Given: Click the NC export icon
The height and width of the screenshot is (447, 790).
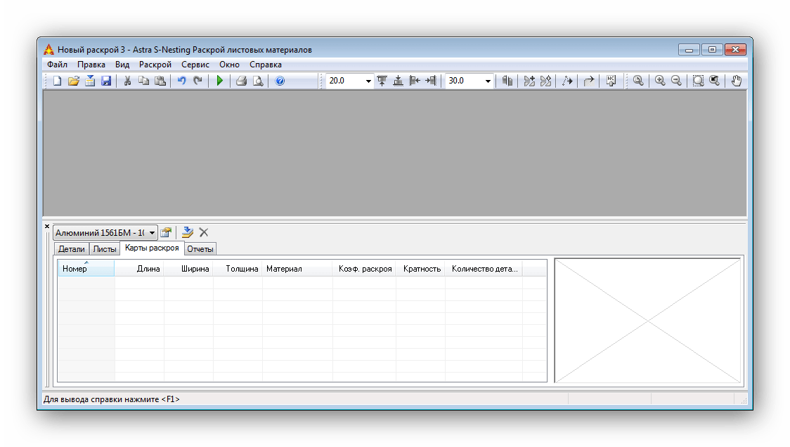Looking at the screenshot, I should (611, 81).
